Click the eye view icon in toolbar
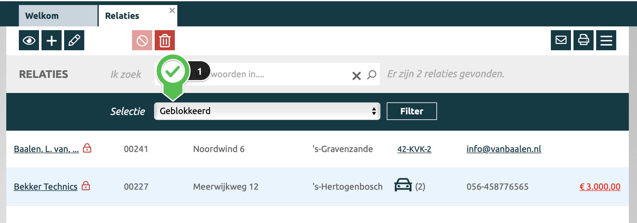Image resolution: width=637 pixels, height=223 pixels. pyautogui.click(x=29, y=40)
